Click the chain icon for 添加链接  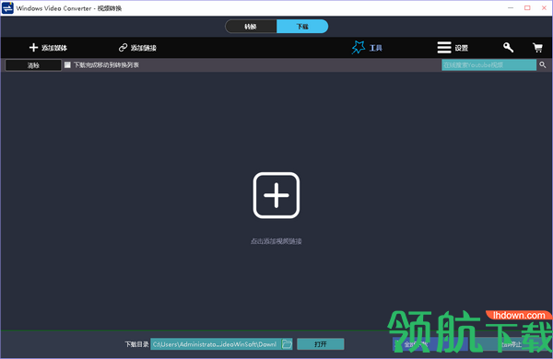click(x=124, y=48)
